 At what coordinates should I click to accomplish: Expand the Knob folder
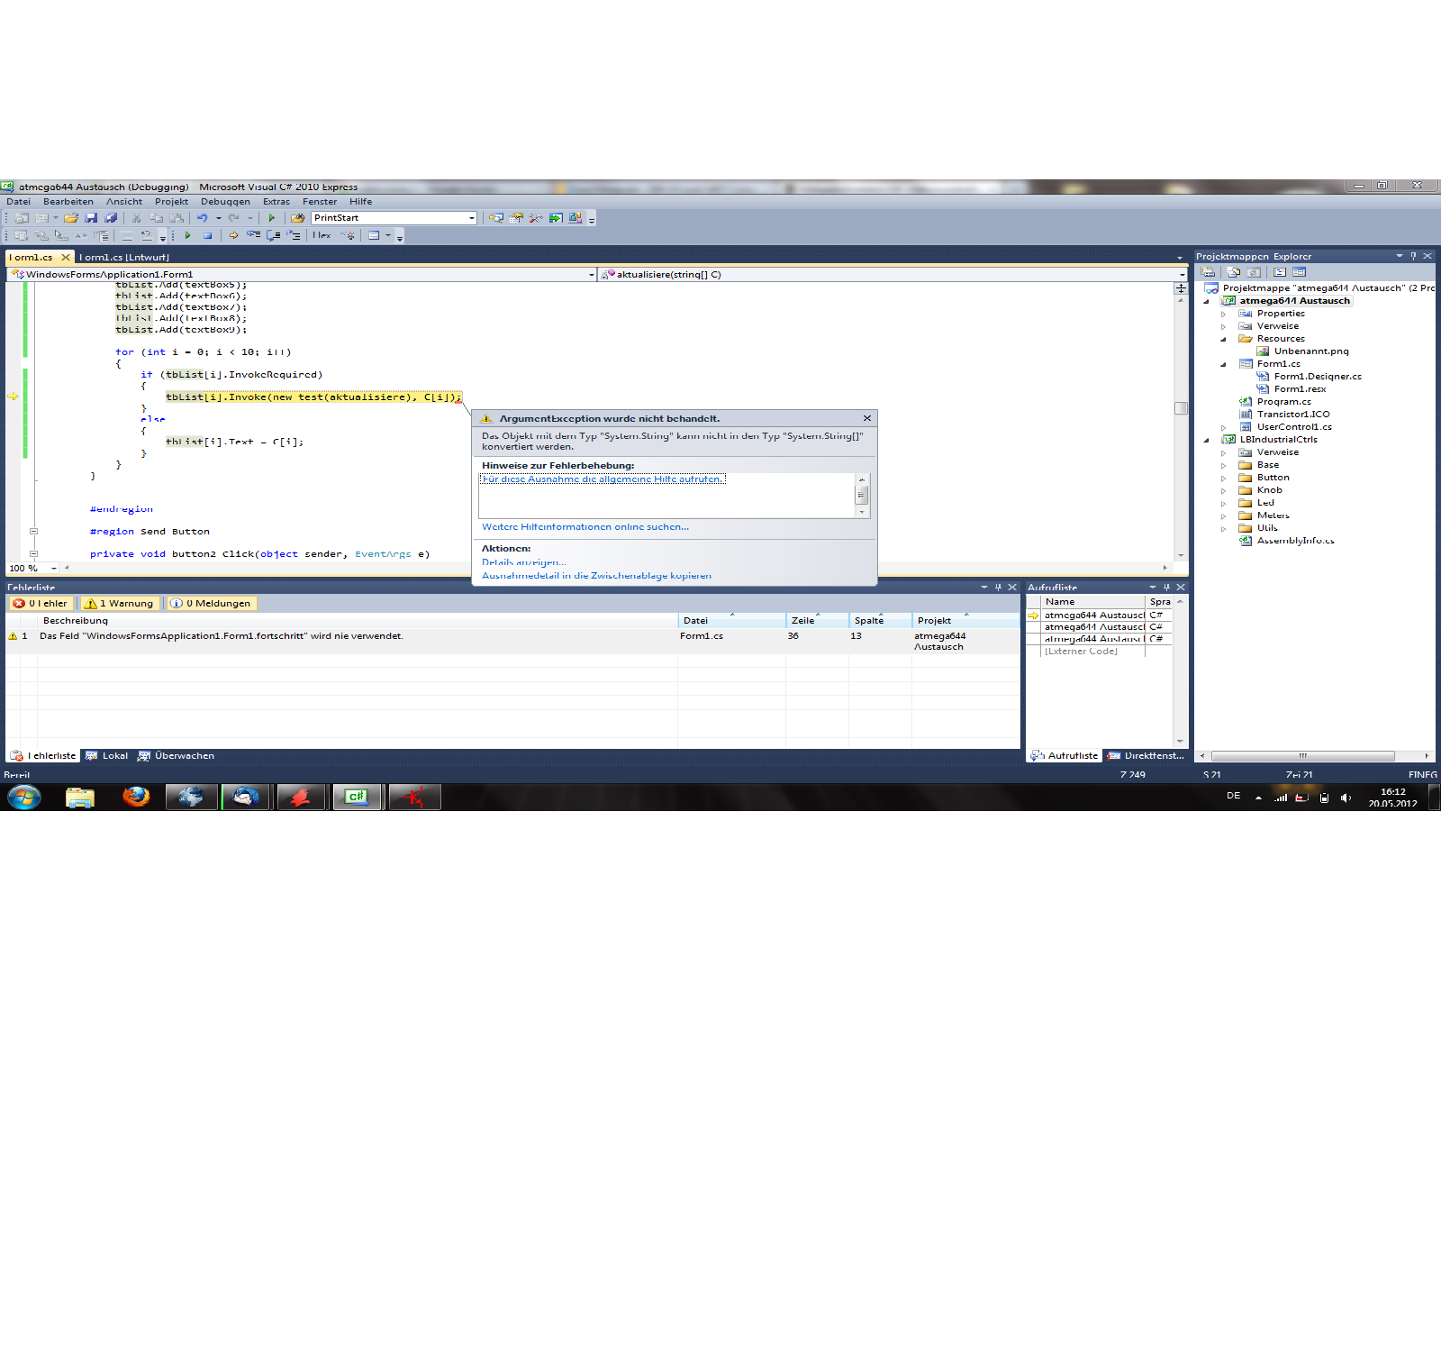point(1223,491)
